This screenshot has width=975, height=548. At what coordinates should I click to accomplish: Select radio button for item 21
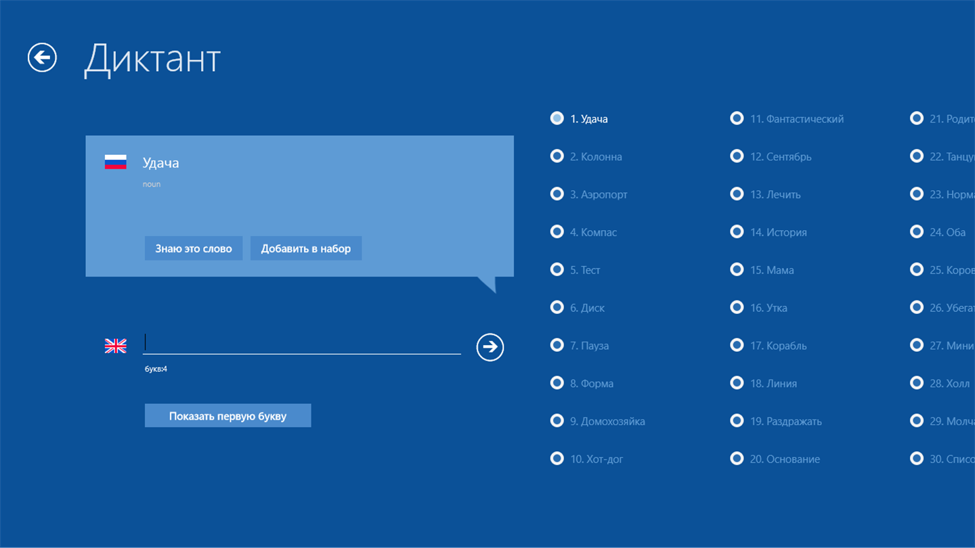point(917,118)
